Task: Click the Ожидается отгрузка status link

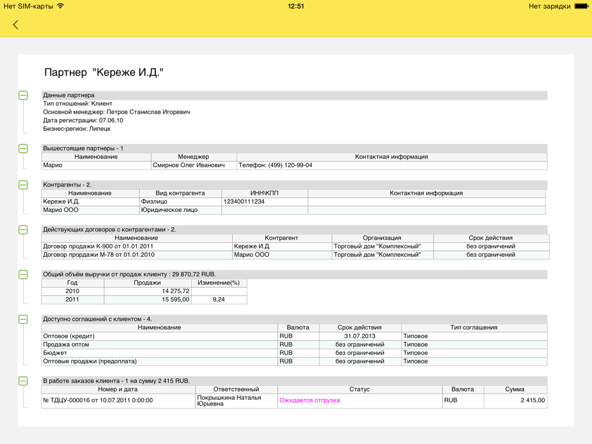Action: coord(310,400)
